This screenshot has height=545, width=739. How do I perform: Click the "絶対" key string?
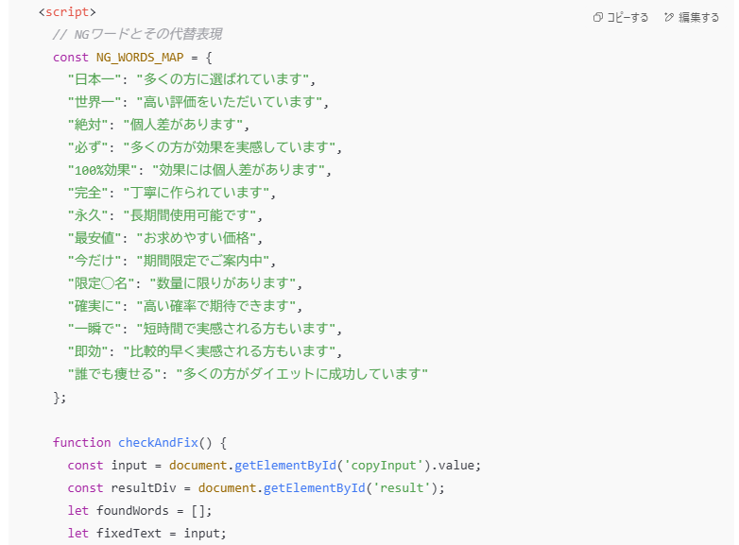coord(88,125)
